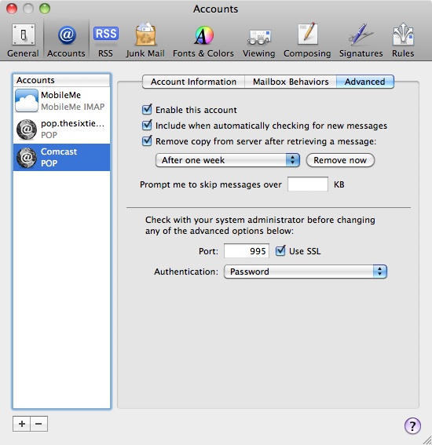432x445 pixels.
Task: Open the Rules preferences pane
Action: pos(403,40)
